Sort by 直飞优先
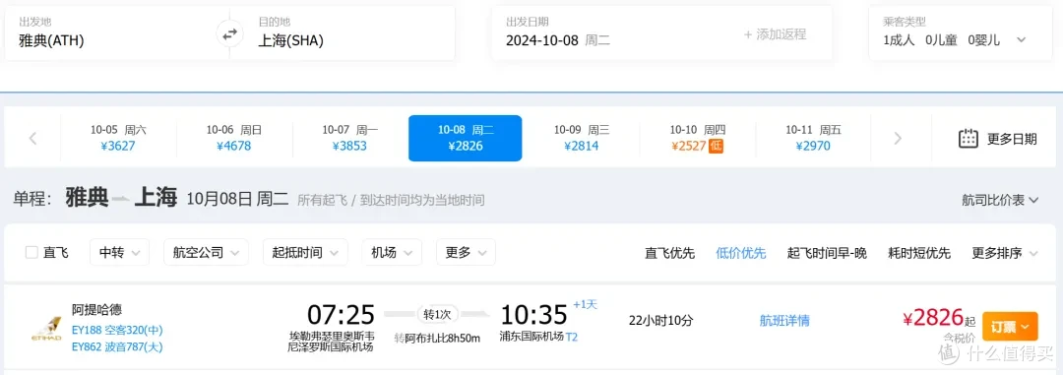 (x=669, y=253)
